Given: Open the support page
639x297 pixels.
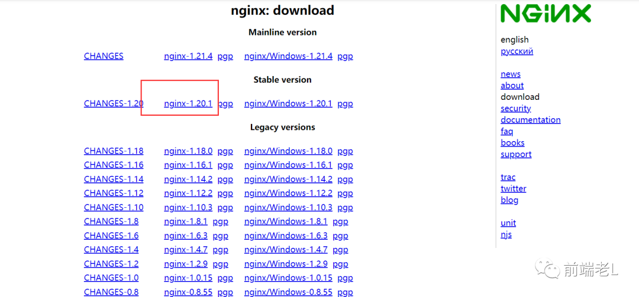Looking at the screenshot, I should click(x=516, y=155).
